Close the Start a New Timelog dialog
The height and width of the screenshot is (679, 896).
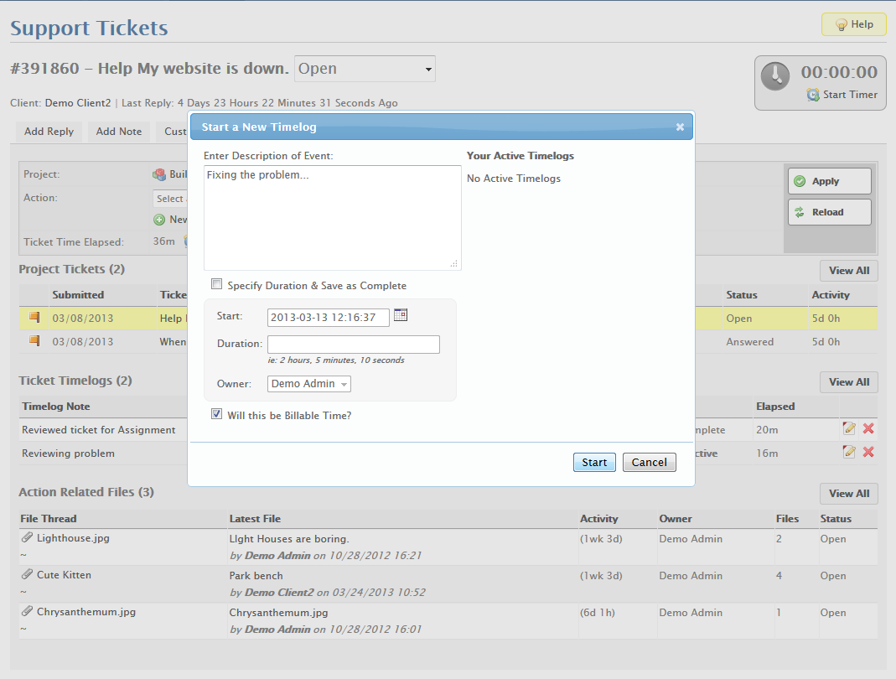pyautogui.click(x=680, y=127)
